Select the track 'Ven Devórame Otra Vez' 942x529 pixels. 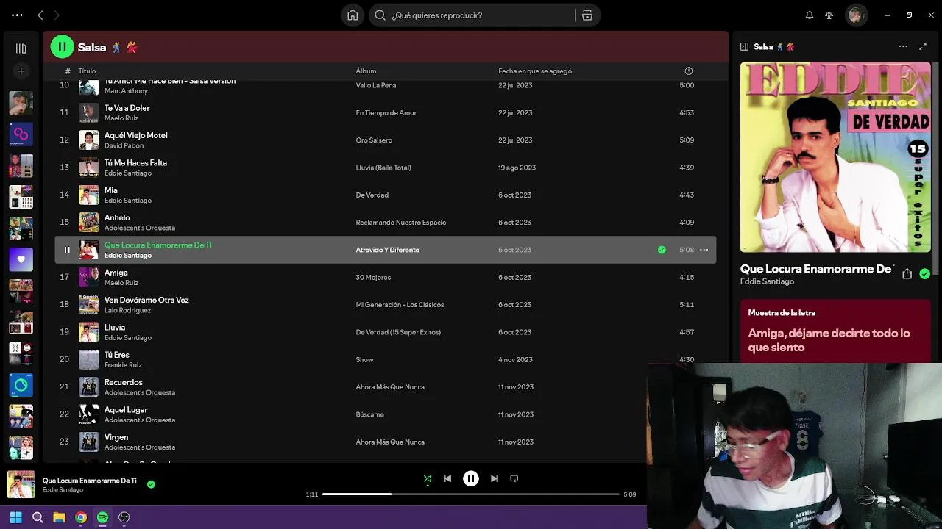(x=146, y=300)
